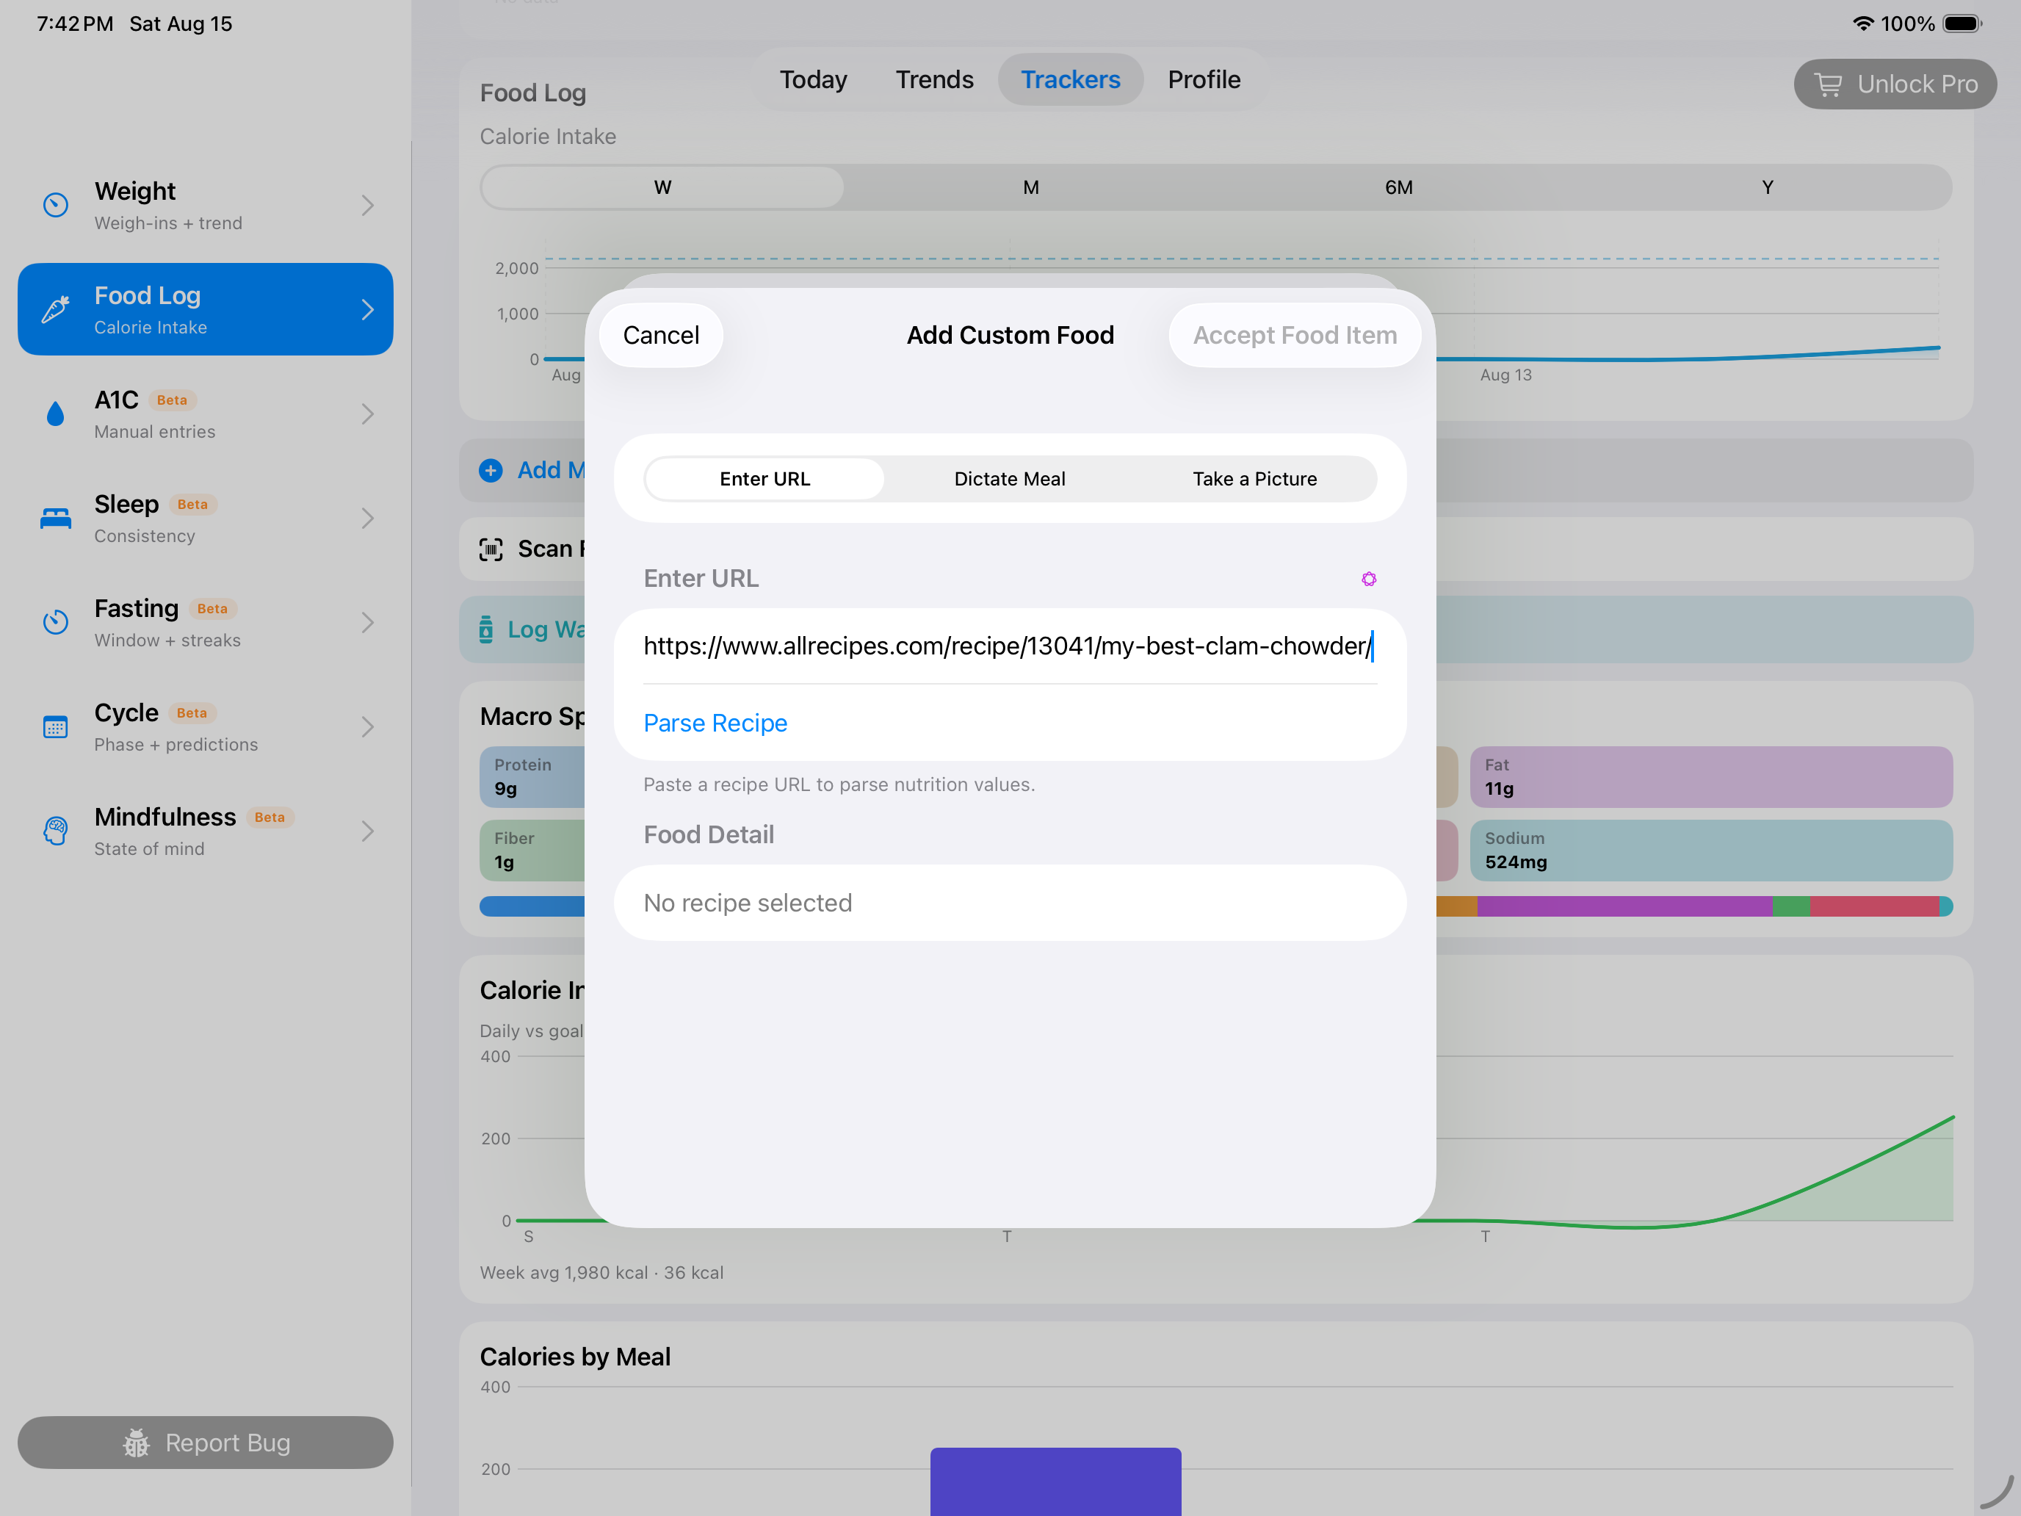The image size is (2021, 1516).
Task: Click the Mindfulness brain icon
Action: tap(56, 831)
